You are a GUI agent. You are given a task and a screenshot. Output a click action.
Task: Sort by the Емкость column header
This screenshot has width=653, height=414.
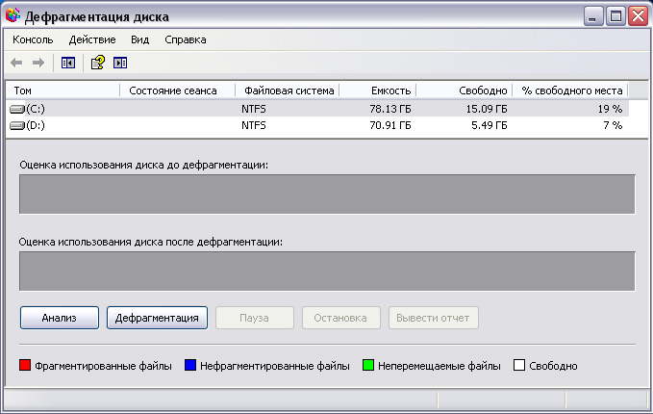tap(378, 91)
